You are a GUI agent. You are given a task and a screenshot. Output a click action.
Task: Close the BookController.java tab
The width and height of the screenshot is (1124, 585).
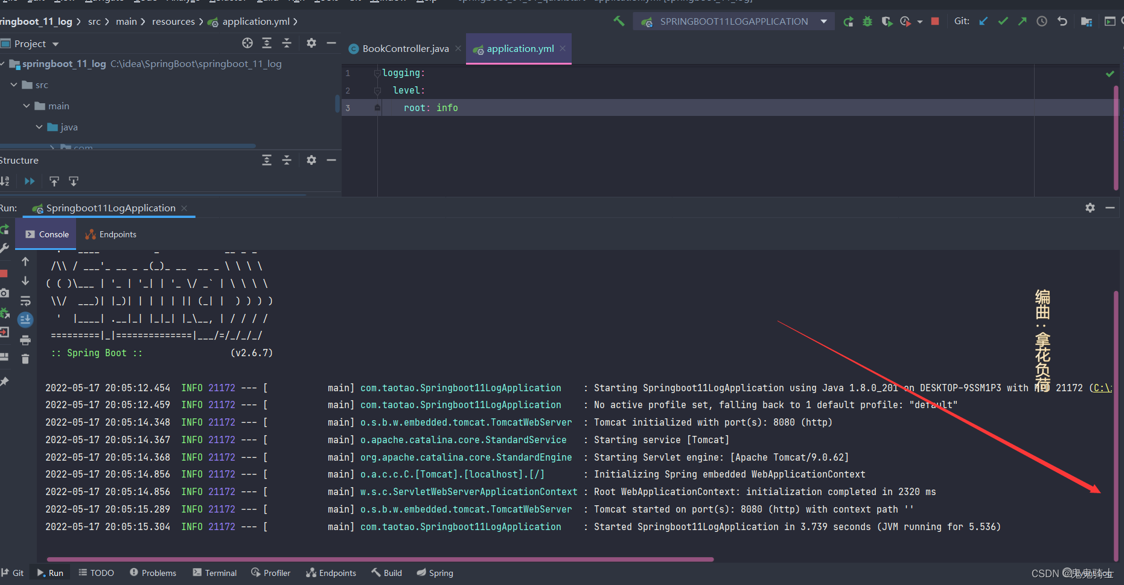pyautogui.click(x=458, y=49)
